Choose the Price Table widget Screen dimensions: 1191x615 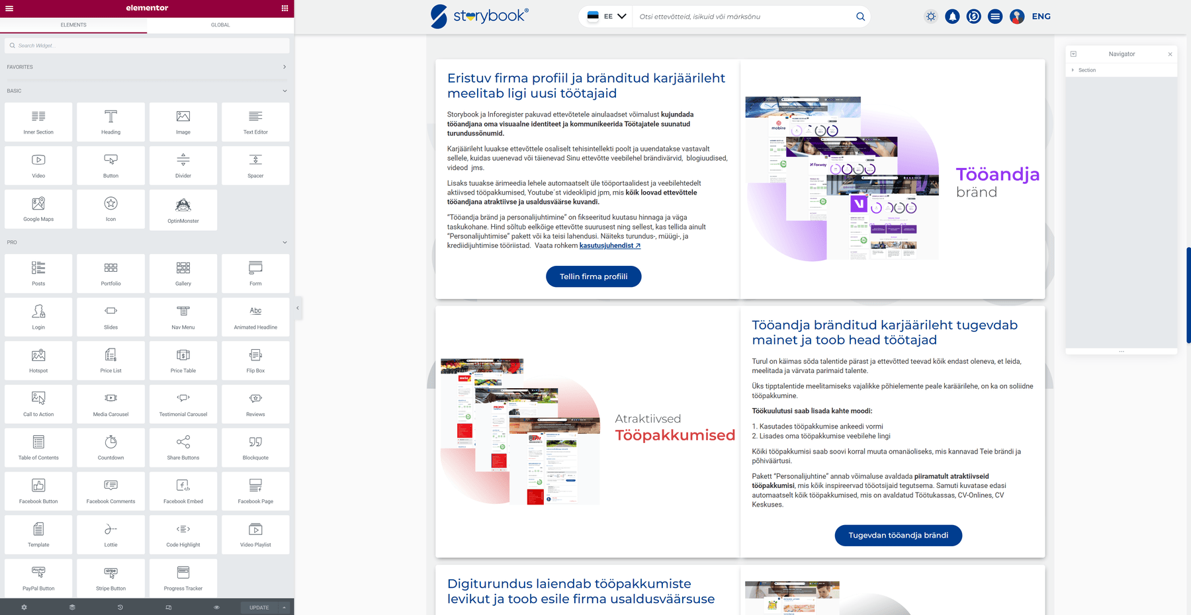(183, 360)
